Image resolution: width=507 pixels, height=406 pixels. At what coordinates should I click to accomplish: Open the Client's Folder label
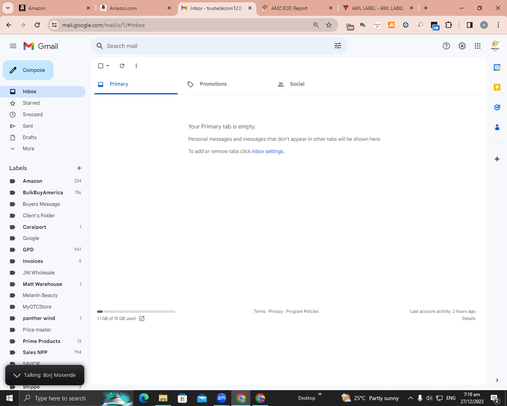point(43,216)
